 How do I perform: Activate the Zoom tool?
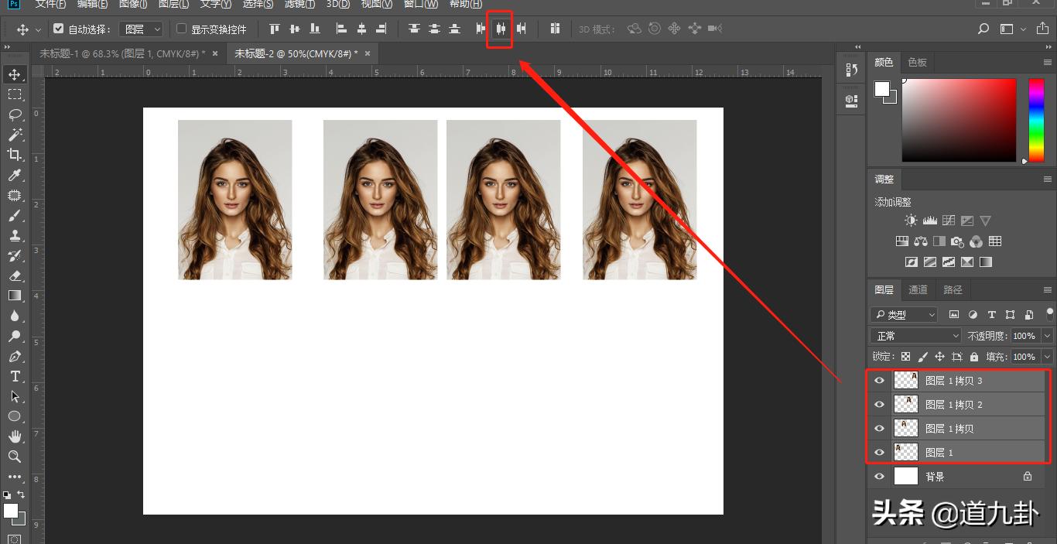click(x=15, y=457)
